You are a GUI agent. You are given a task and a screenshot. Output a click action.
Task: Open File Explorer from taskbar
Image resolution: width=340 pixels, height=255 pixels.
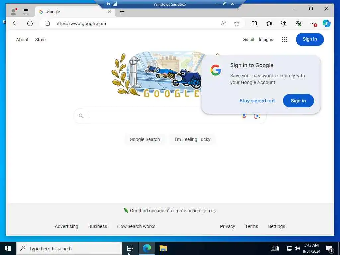163,248
